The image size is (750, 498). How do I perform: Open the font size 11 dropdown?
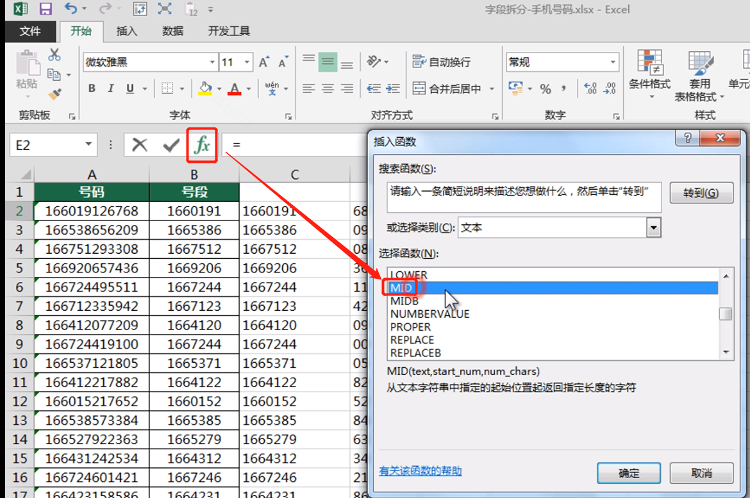coord(247,62)
